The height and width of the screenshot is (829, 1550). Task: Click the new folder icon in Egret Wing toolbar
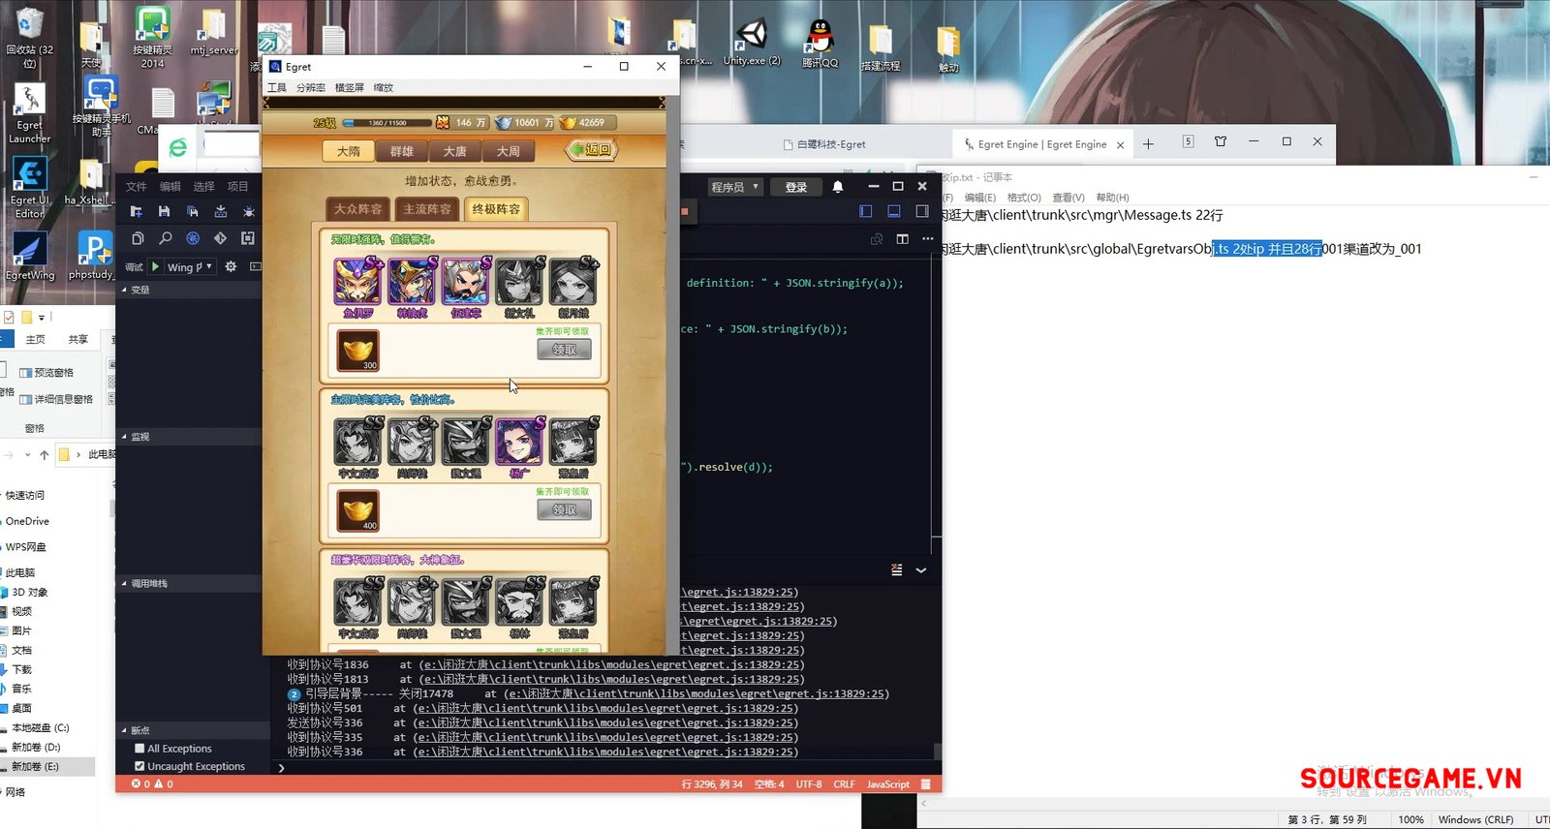[x=137, y=211]
